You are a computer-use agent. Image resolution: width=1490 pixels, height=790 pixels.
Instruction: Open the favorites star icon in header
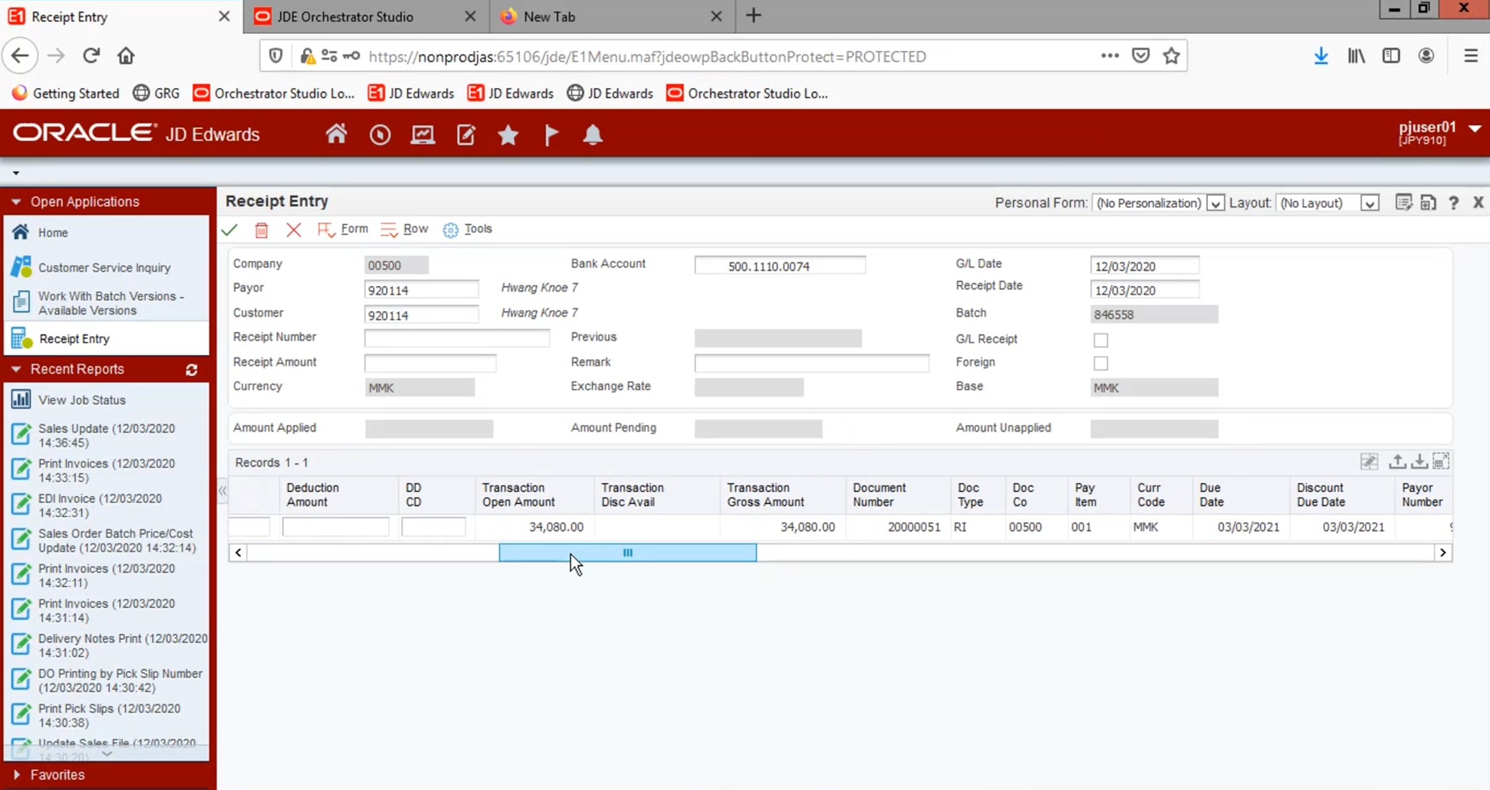[x=508, y=135]
